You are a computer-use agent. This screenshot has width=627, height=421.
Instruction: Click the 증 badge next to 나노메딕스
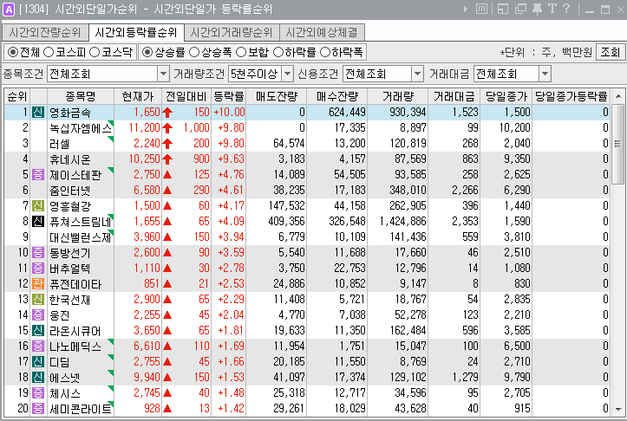[38, 346]
